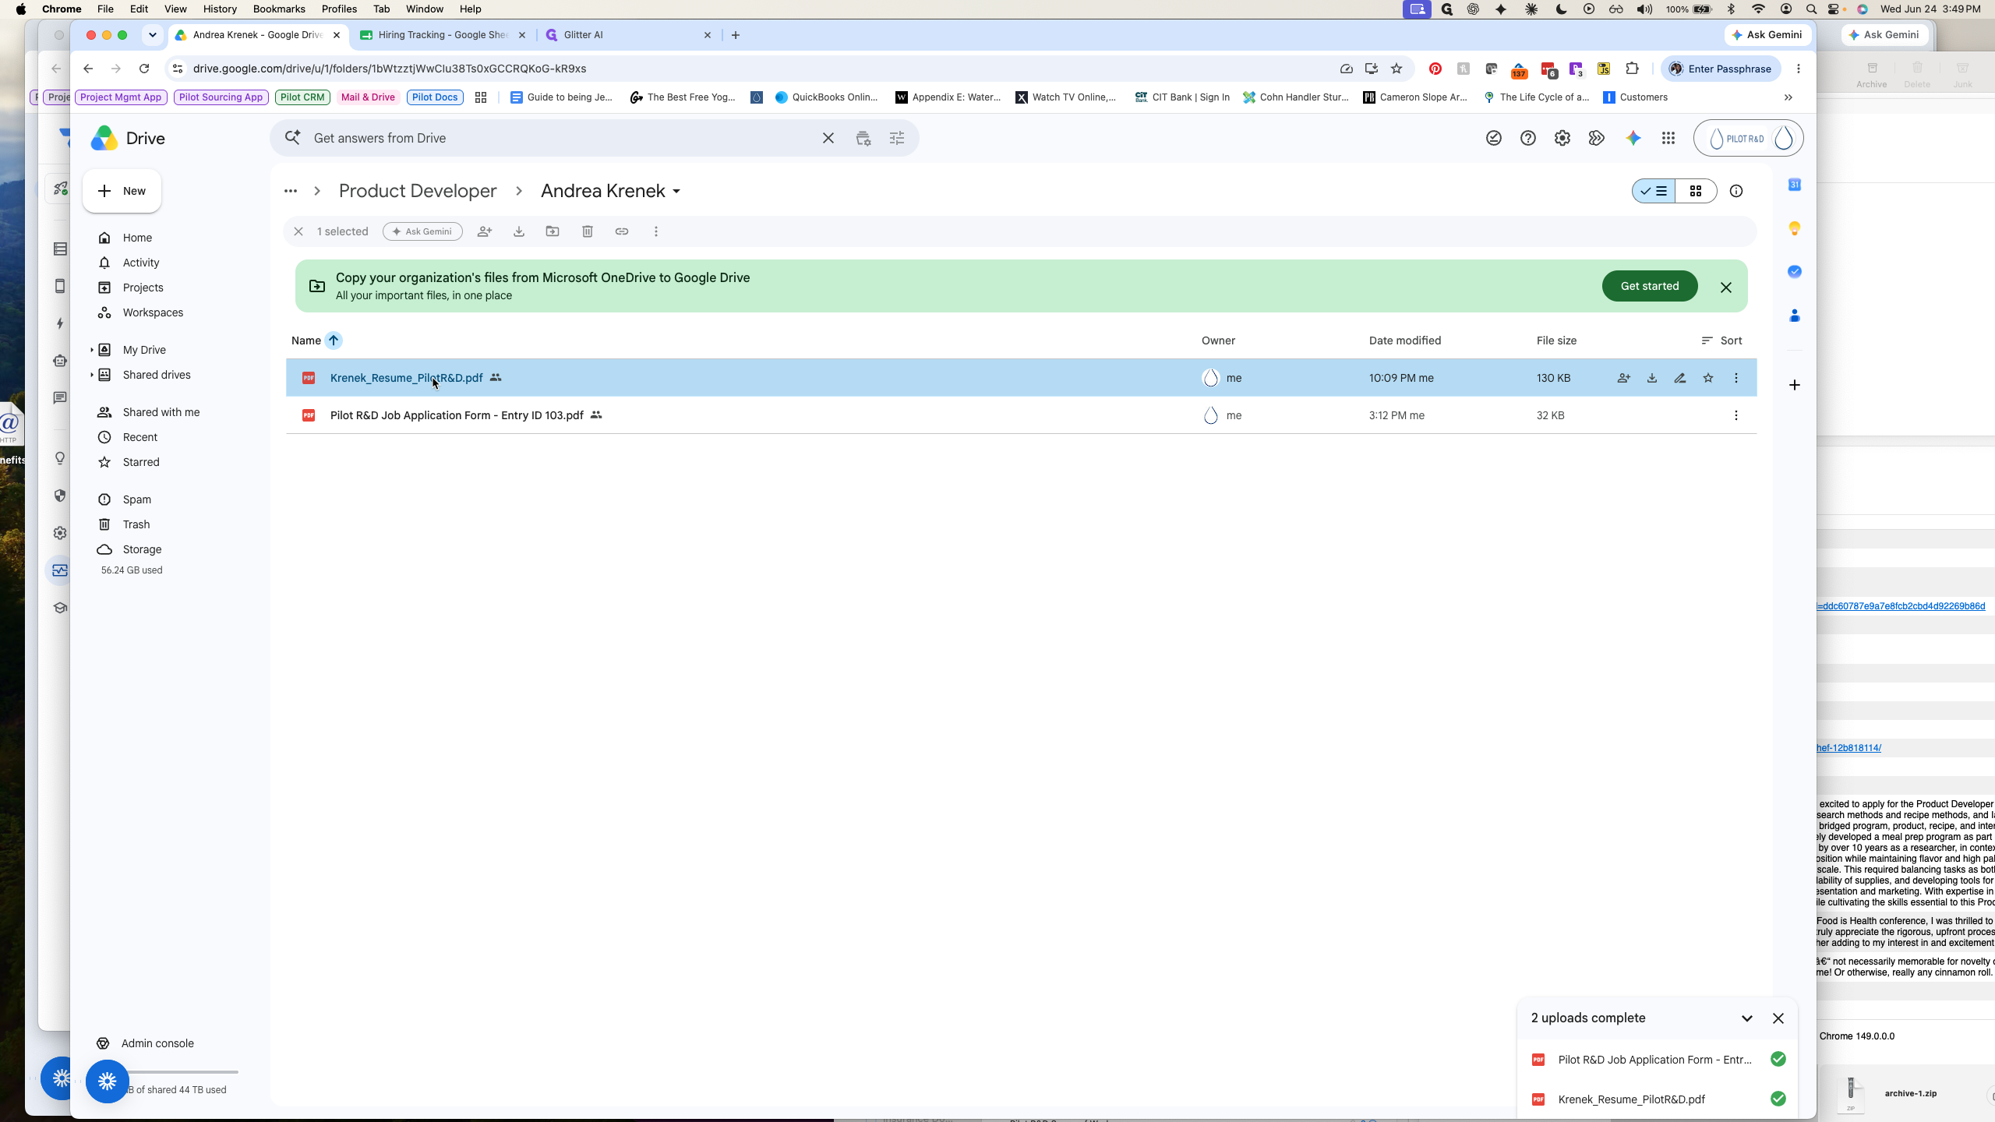Ask Gemini about the selected file
Image resolution: width=1995 pixels, height=1122 pixels.
(422, 231)
